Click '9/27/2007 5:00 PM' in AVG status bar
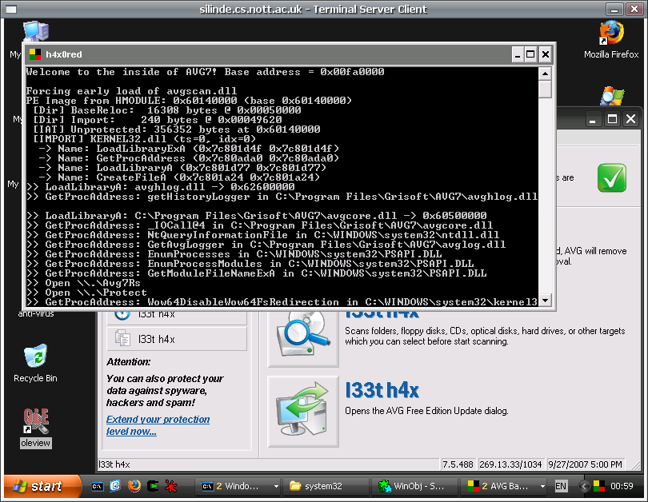648x502 pixels. coord(585,464)
